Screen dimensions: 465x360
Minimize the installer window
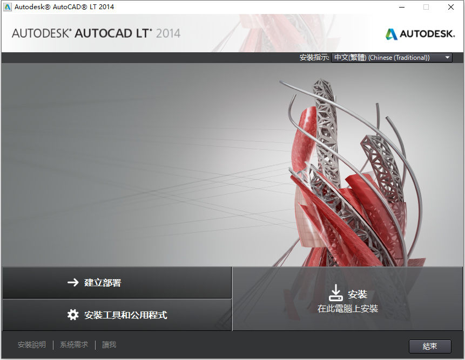(x=402, y=7)
